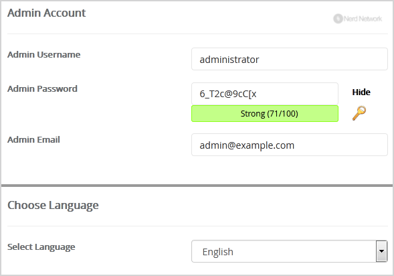Click into the Admin Password field
The height and width of the screenshot is (276, 394).
pyautogui.click(x=265, y=94)
